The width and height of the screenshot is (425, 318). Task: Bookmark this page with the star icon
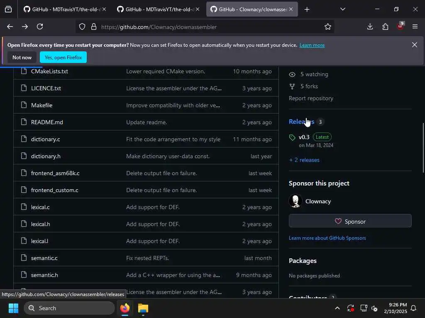pos(328,27)
